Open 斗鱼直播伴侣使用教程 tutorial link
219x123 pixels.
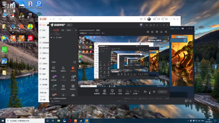(59, 98)
